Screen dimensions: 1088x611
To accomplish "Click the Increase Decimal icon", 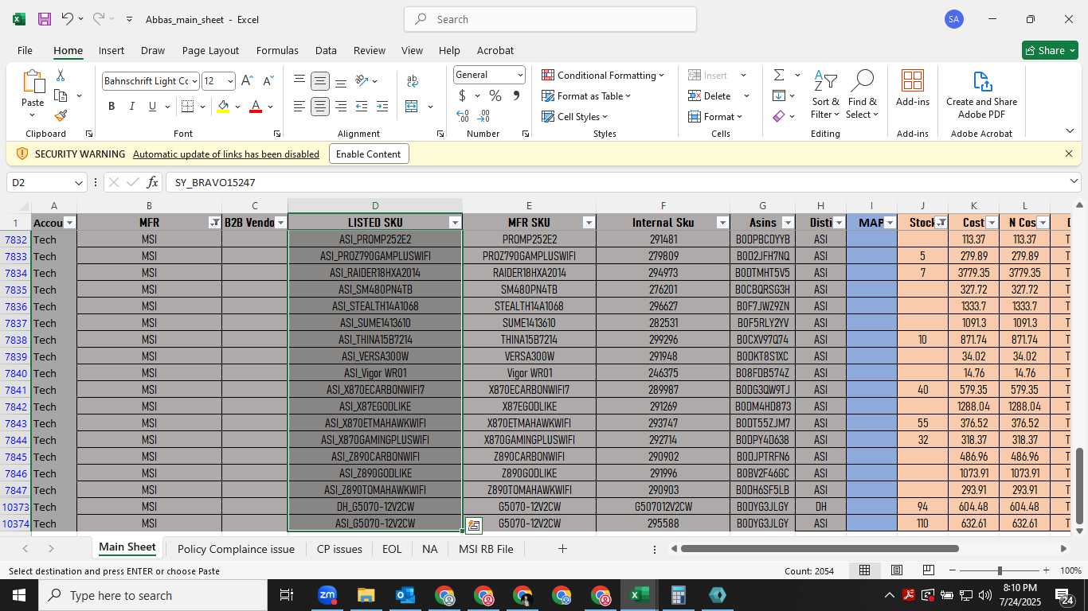I will pyautogui.click(x=463, y=116).
